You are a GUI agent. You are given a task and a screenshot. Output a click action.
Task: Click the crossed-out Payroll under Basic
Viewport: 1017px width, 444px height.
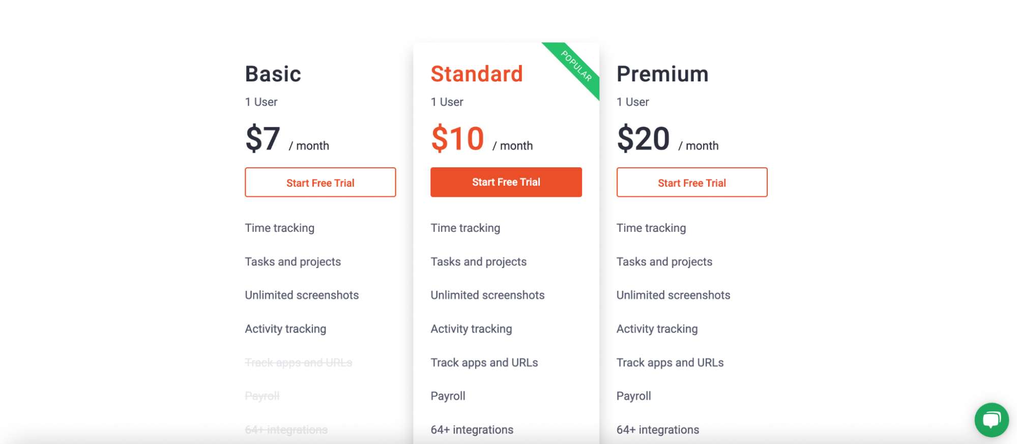[x=262, y=396]
